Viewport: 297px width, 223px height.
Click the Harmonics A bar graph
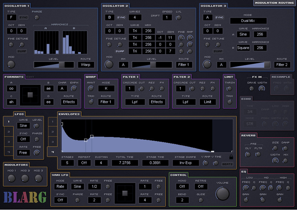click(46, 42)
